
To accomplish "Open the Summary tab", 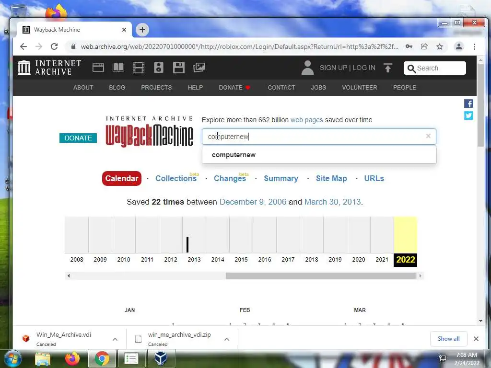I will [281, 178].
